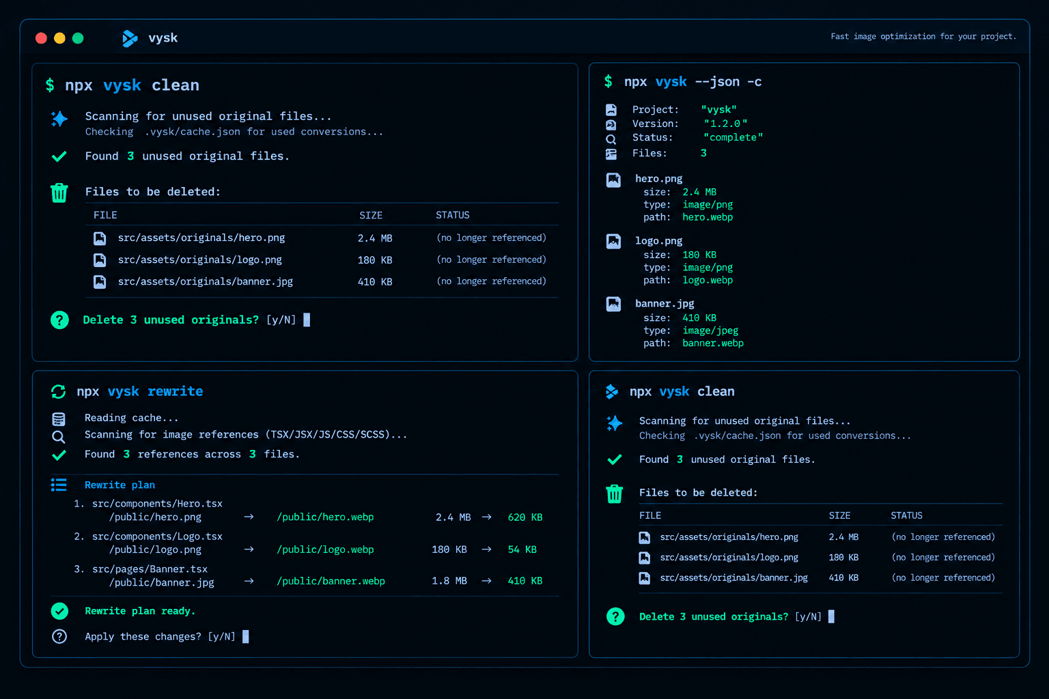The width and height of the screenshot is (1049, 699).
Task: Click the question icon beside Apply these changes
Action: coord(59,636)
